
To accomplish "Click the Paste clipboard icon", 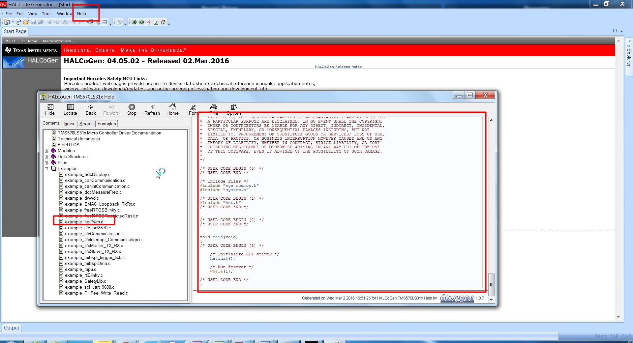I will click(64, 22).
